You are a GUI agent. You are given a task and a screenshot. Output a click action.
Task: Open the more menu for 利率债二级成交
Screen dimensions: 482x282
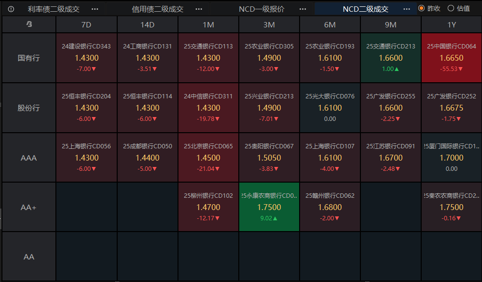95,9
